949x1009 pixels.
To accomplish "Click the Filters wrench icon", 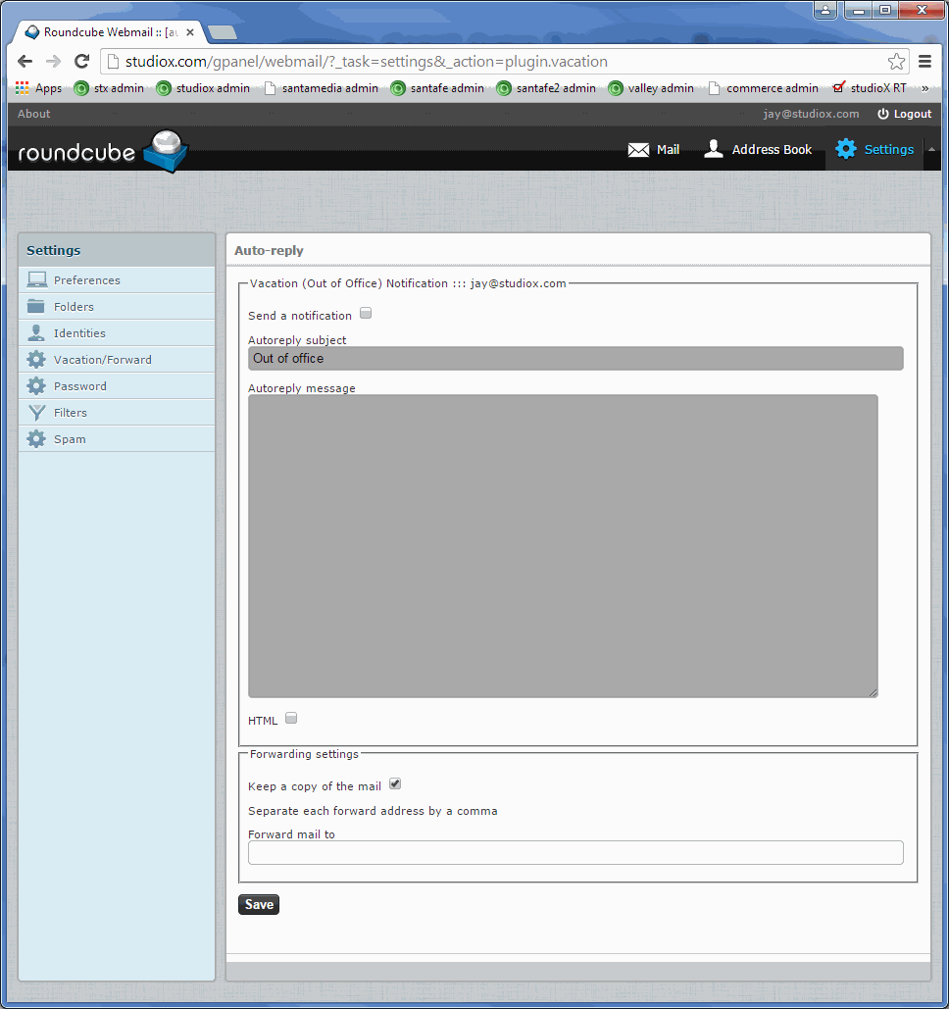I will coord(37,412).
